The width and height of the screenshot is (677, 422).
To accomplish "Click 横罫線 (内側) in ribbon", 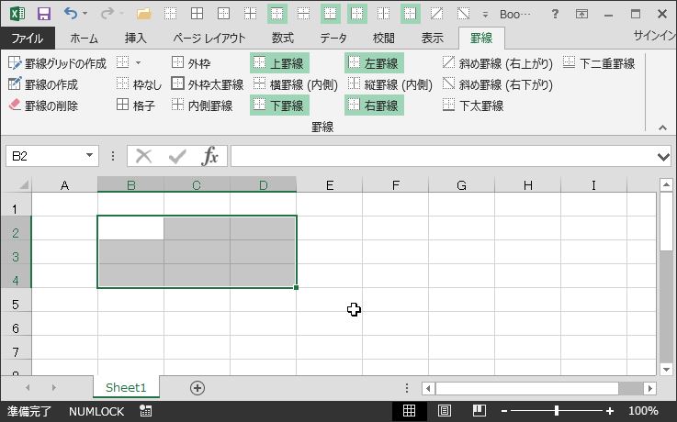I will [x=295, y=84].
